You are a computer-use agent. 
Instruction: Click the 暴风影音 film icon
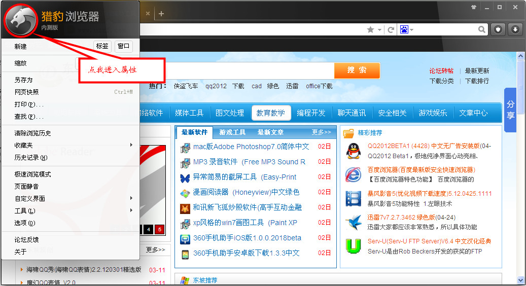coord(354,198)
